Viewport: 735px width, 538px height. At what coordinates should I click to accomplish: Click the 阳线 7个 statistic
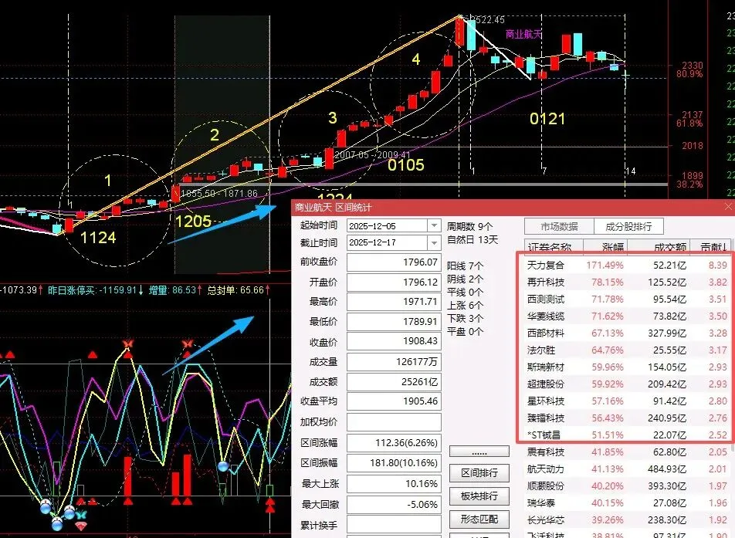click(x=465, y=266)
